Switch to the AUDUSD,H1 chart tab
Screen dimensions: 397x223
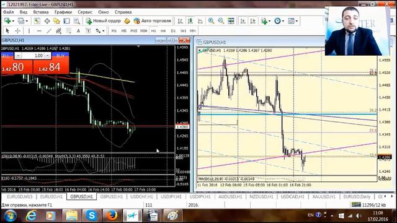[x=230, y=196]
